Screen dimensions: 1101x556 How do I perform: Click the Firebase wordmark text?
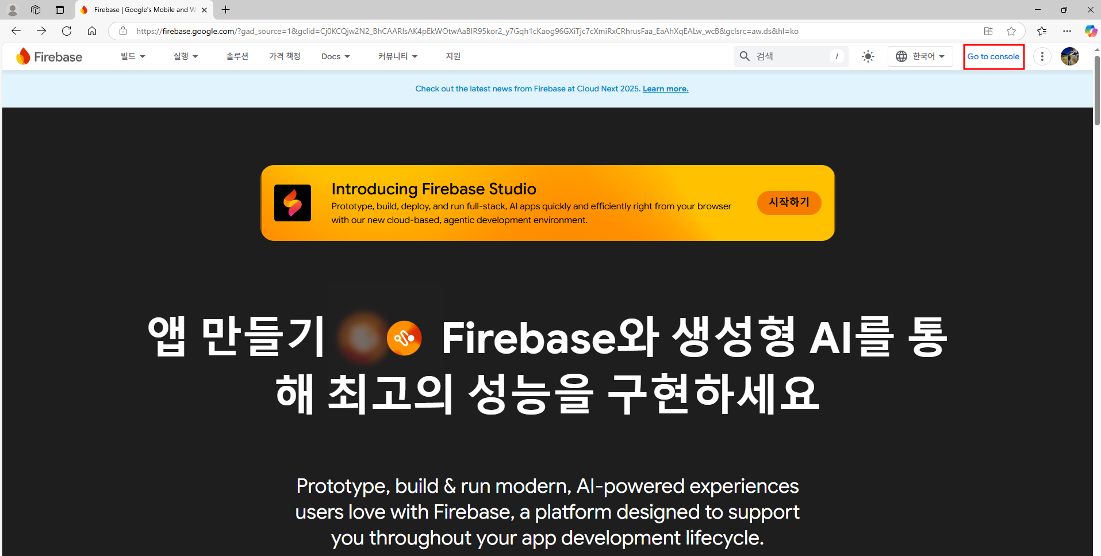pos(58,56)
